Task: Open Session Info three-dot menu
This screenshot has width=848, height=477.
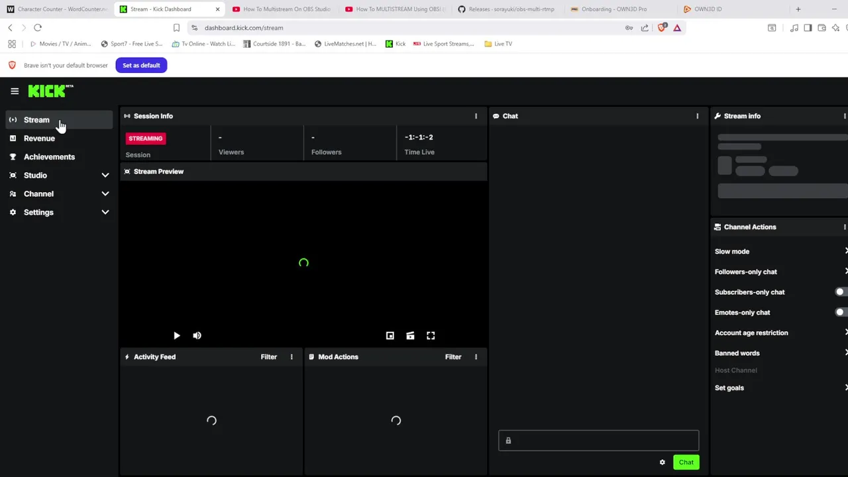Action: 476,116
